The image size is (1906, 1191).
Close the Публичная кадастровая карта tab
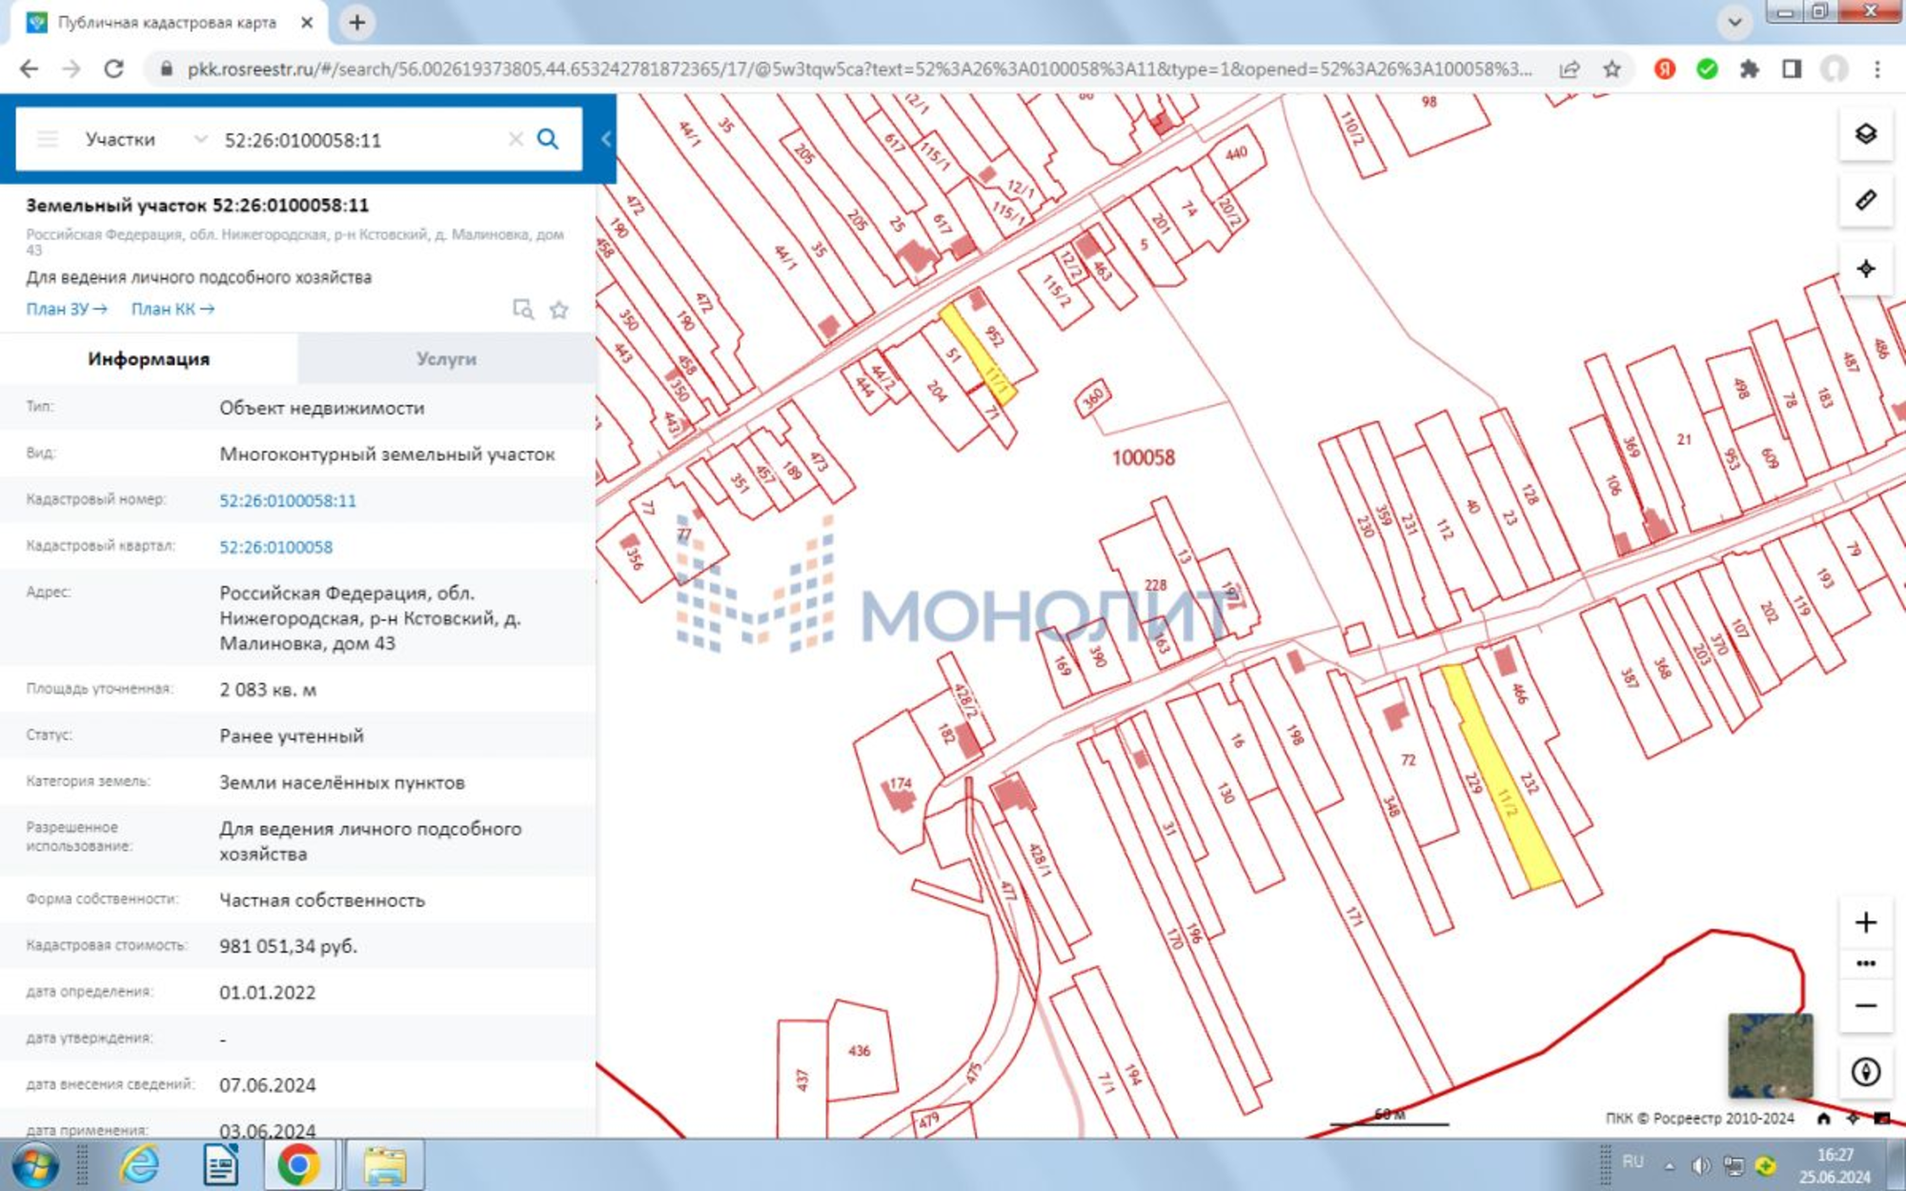(x=307, y=22)
